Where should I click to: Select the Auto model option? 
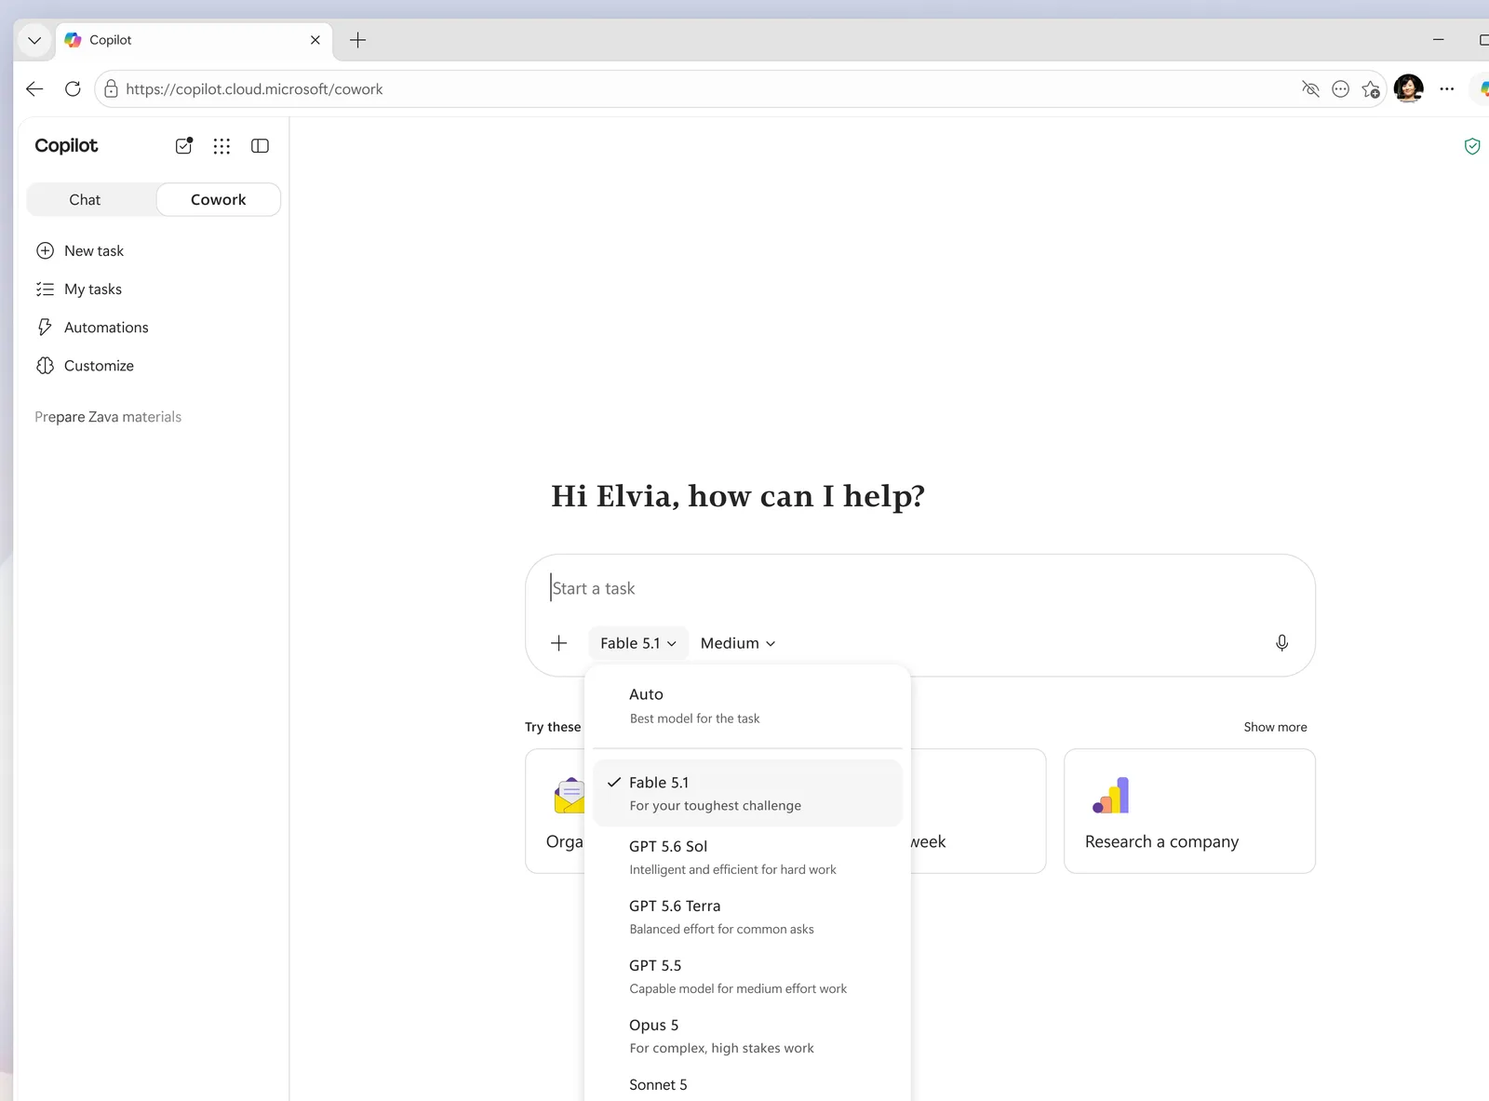[x=747, y=705]
